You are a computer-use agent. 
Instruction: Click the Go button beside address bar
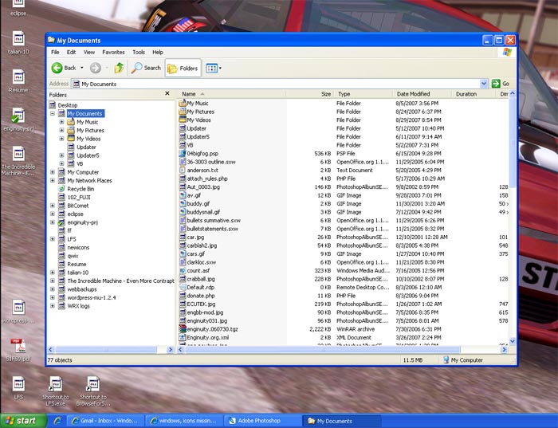500,84
